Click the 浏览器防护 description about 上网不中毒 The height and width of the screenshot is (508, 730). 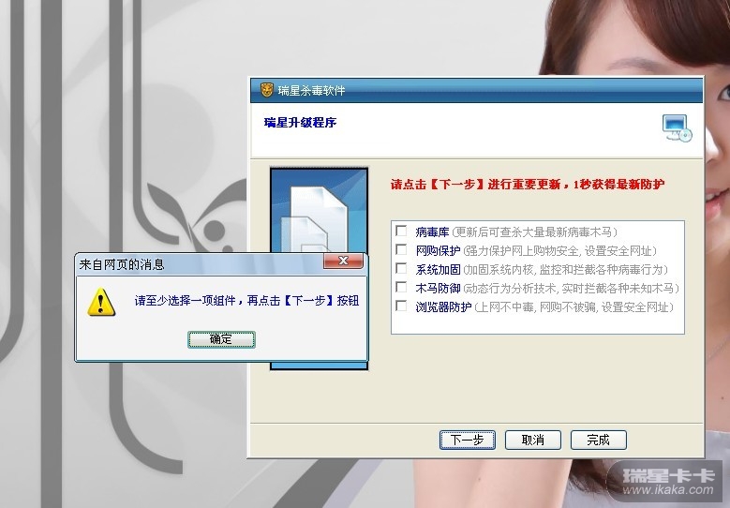coord(574,306)
